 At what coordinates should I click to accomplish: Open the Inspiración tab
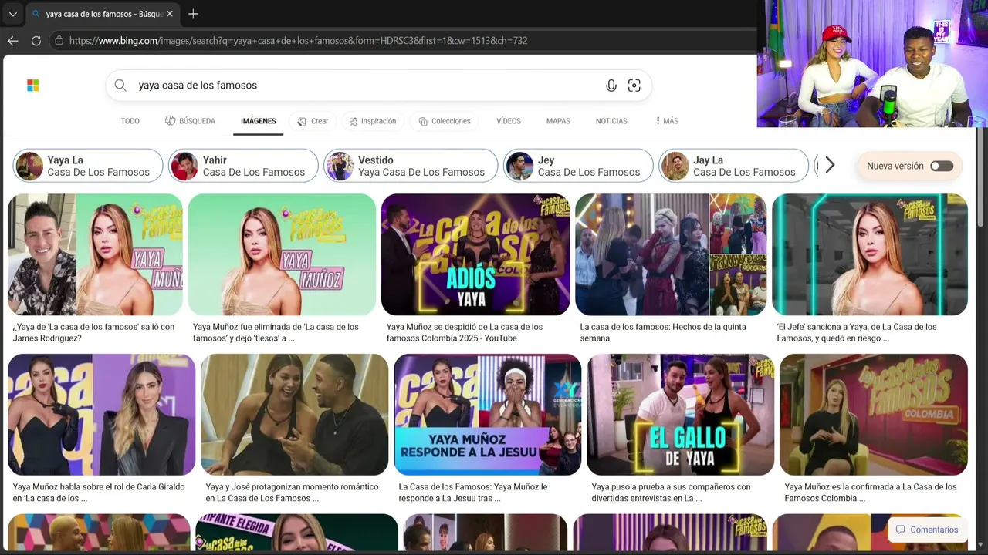[x=372, y=121]
